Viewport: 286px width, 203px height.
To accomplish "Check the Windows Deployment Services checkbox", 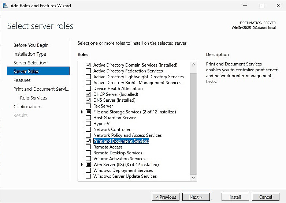I will click(88, 170).
